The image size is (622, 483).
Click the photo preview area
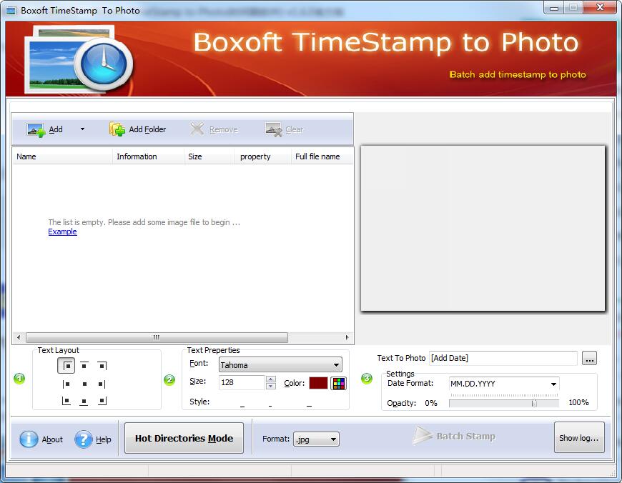click(483, 229)
